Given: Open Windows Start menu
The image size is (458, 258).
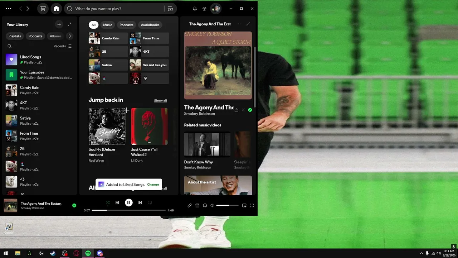Looking at the screenshot, I should (6, 253).
